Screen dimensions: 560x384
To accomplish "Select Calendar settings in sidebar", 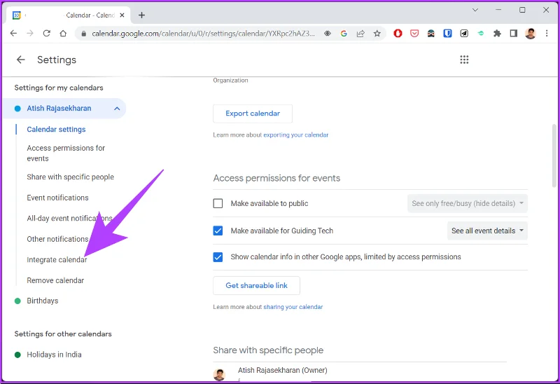I will [56, 130].
